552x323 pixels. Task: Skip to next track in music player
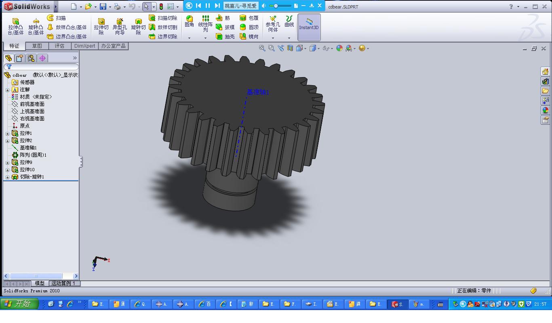pos(217,6)
